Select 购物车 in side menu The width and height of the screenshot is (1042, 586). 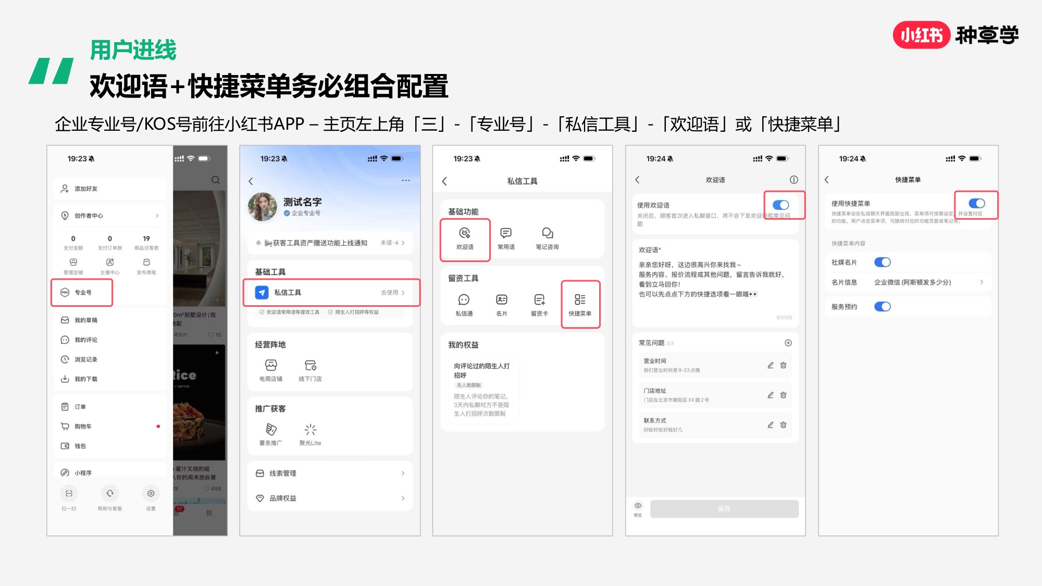[109, 426]
